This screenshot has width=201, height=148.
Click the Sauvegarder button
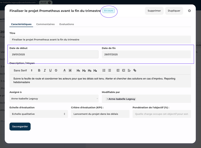pos(20,127)
